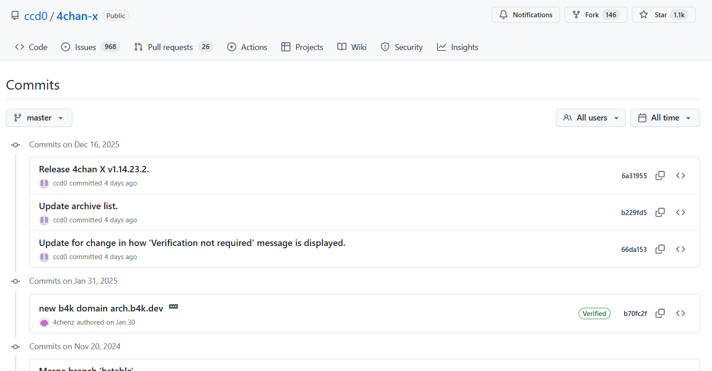The image size is (712, 371).
Task: Open the All users filter dropdown
Action: (590, 118)
